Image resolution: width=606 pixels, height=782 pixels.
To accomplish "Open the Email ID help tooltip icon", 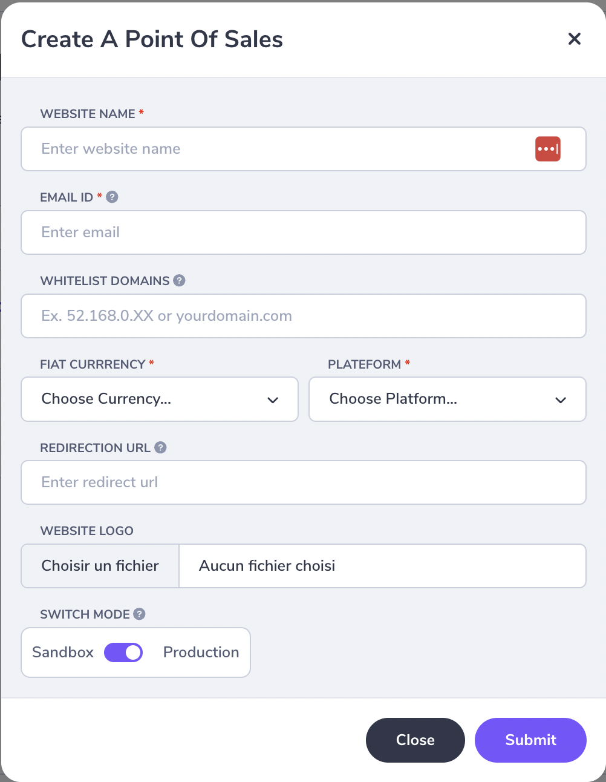I will click(112, 197).
